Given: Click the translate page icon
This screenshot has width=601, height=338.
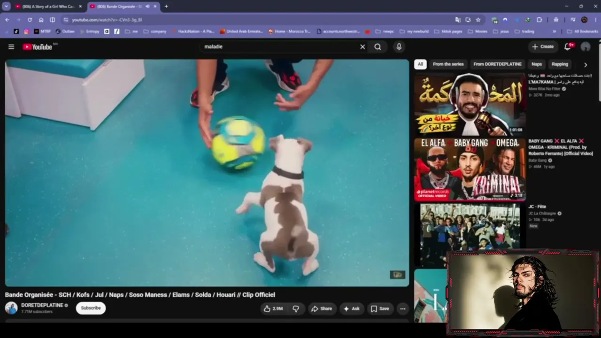Looking at the screenshot, I should pyautogui.click(x=458, y=20).
